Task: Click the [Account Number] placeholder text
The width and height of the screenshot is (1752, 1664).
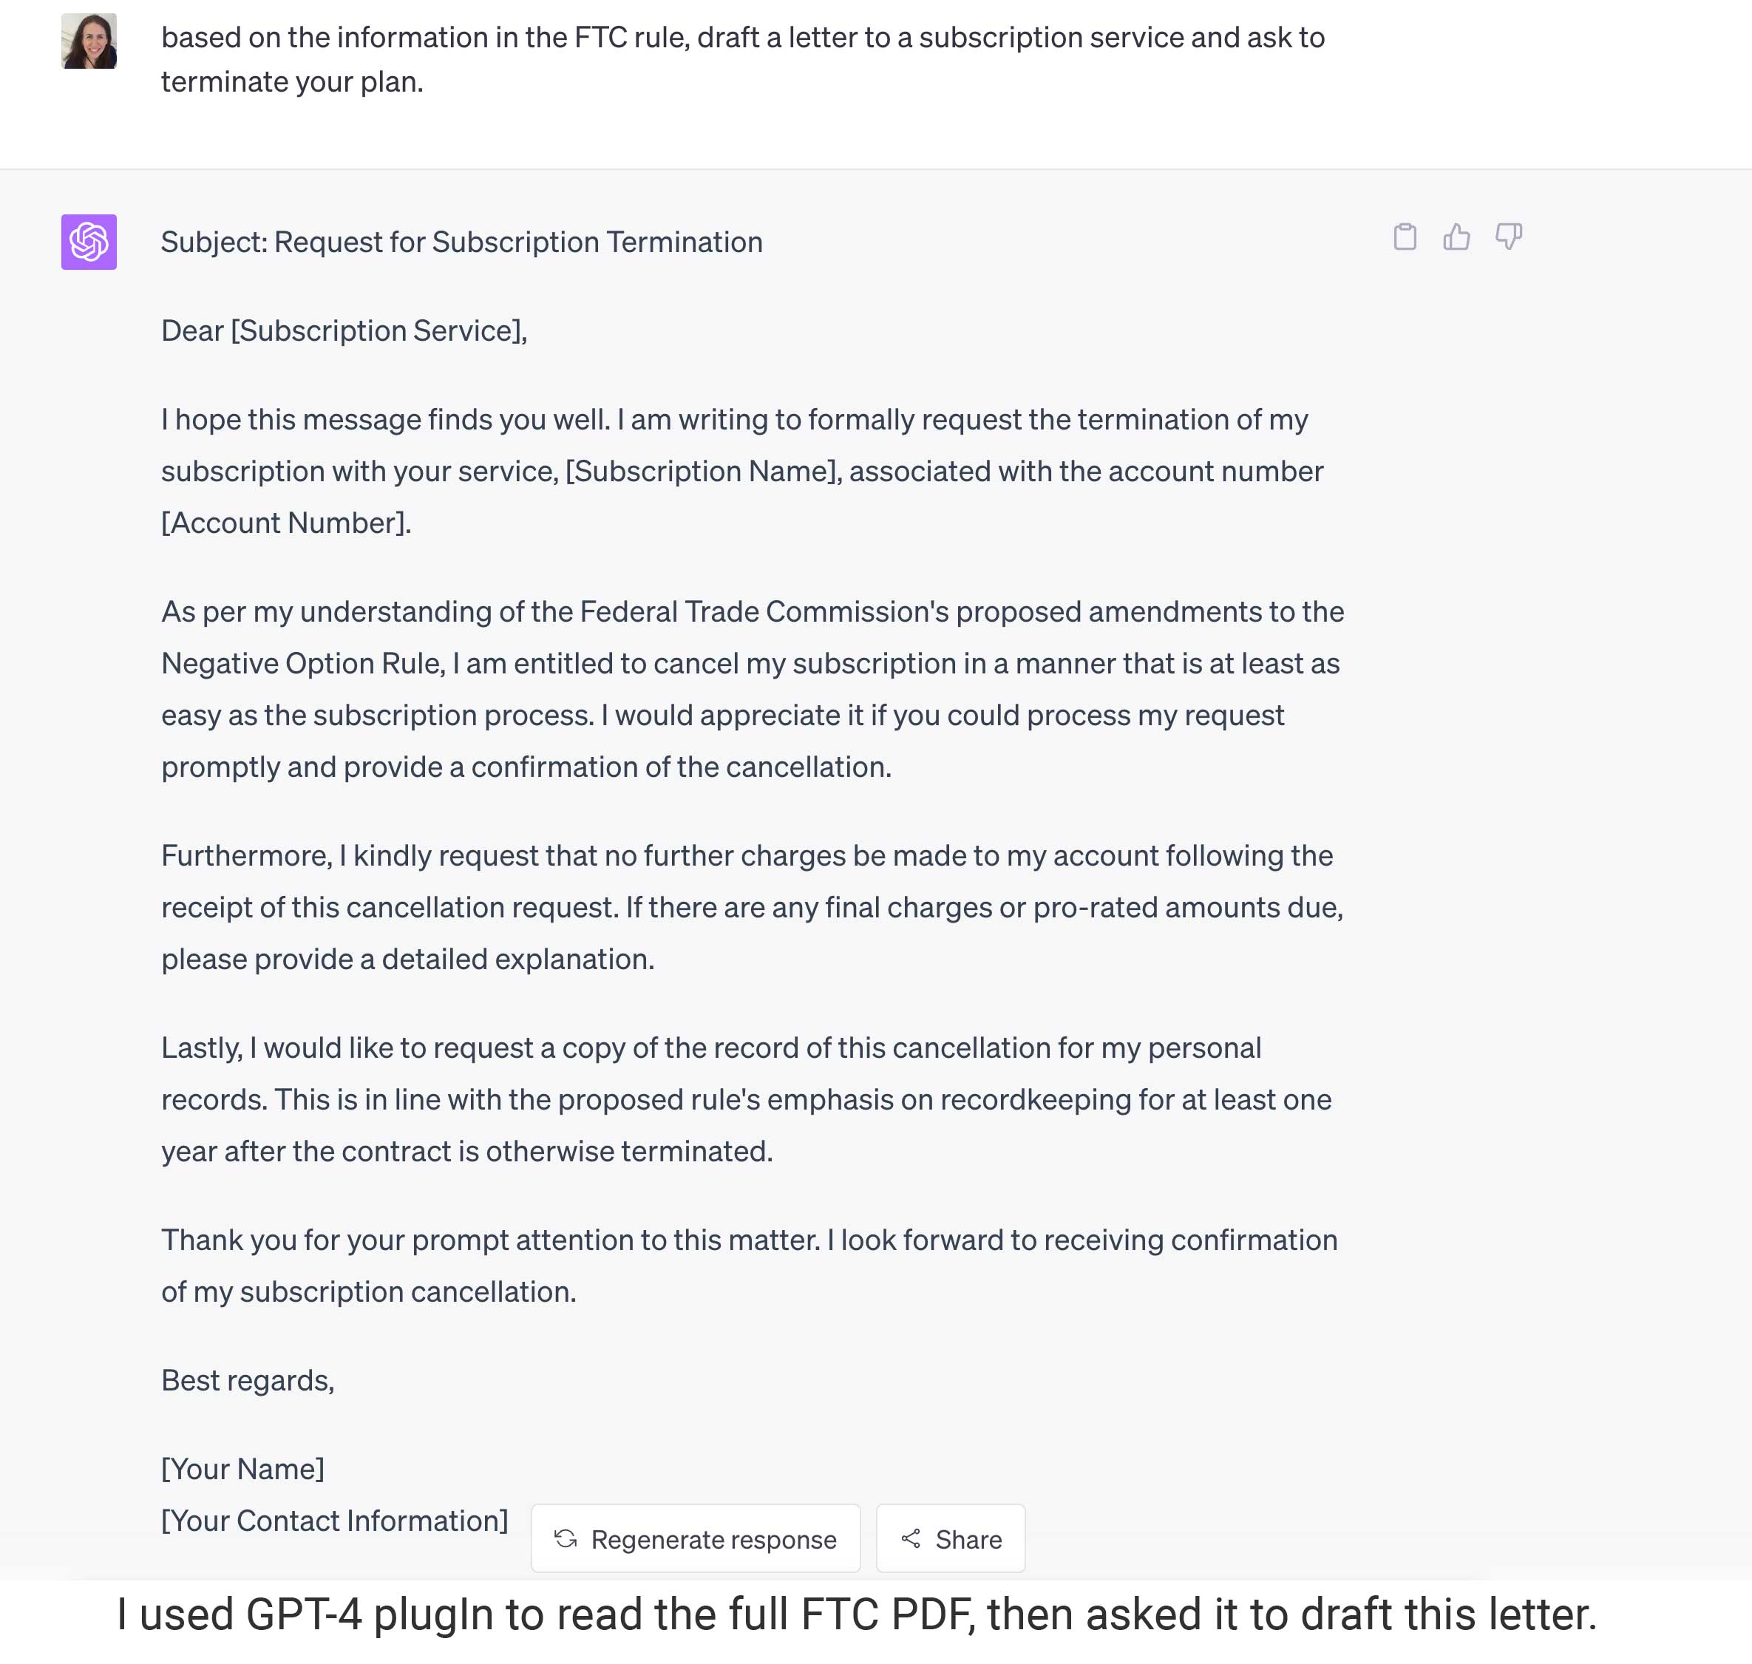Action: coord(285,523)
